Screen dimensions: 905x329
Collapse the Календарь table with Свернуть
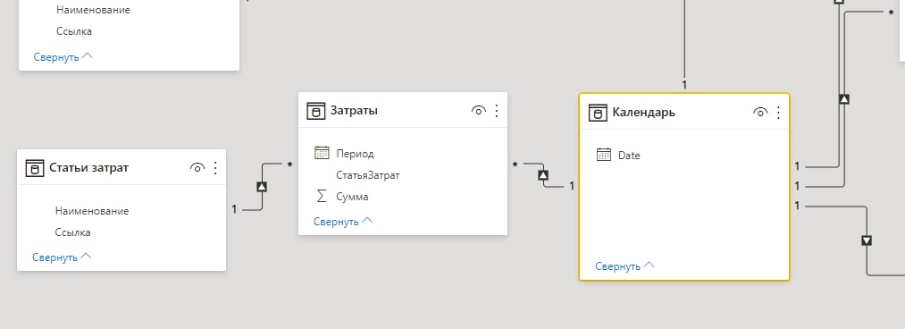(x=625, y=266)
